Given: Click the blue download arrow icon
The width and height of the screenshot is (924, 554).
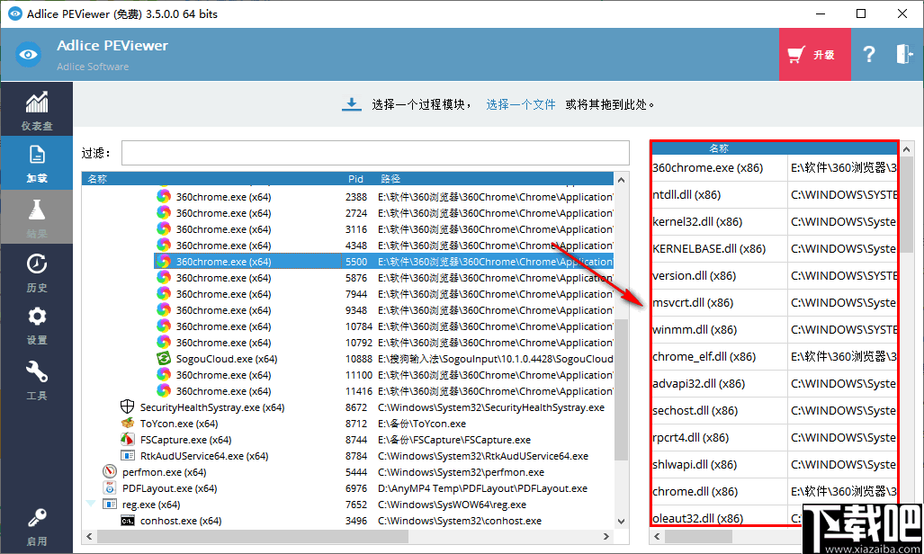Looking at the screenshot, I should (x=352, y=104).
